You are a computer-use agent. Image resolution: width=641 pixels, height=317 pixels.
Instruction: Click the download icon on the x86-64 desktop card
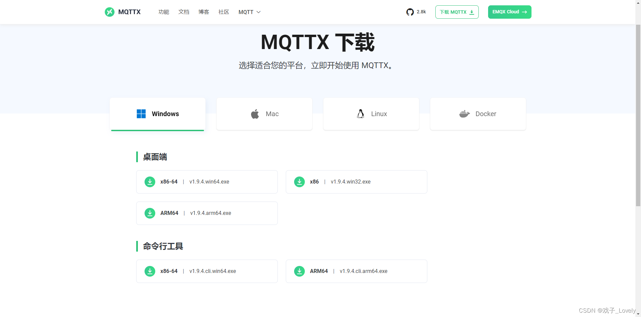150,182
